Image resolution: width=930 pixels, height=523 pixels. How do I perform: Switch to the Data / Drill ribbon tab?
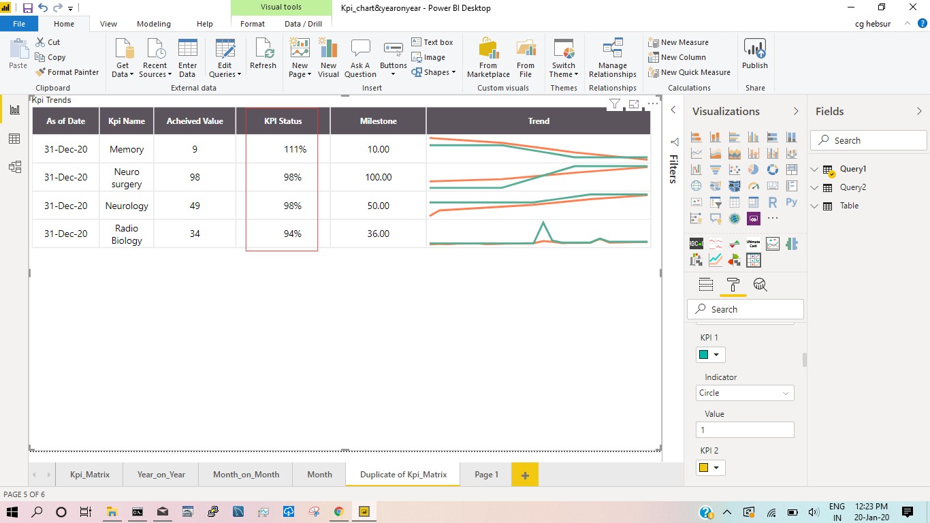304,24
